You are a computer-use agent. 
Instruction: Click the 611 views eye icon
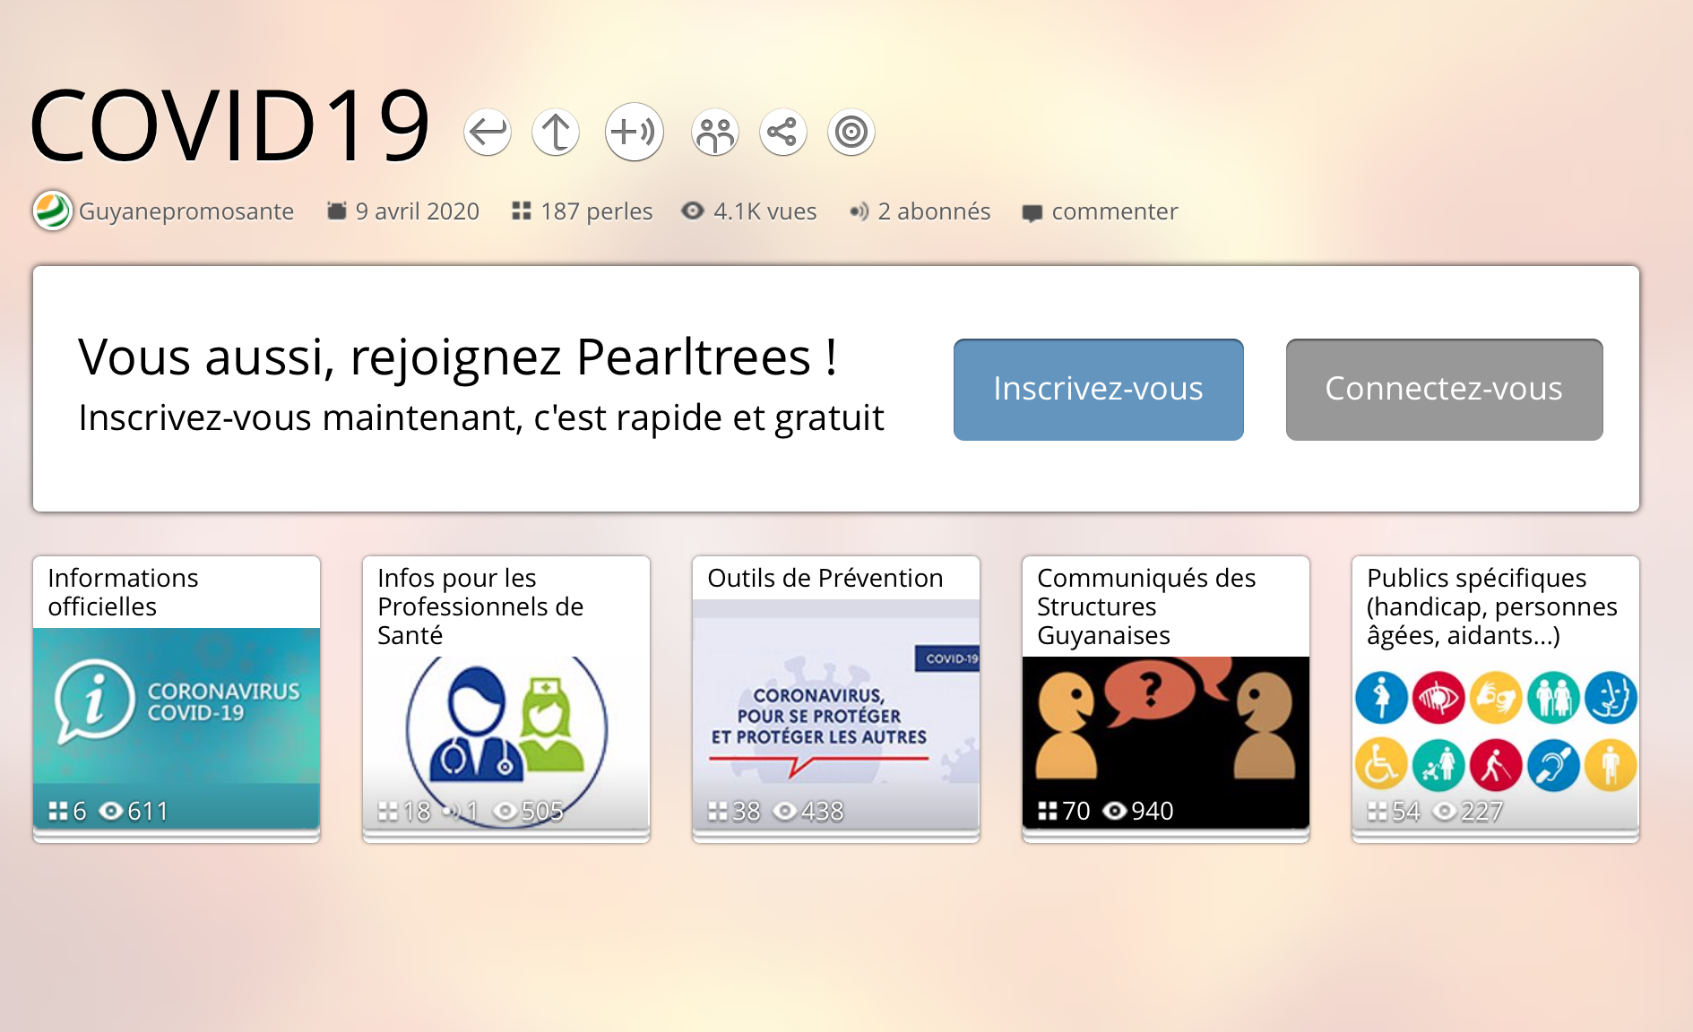point(111,811)
